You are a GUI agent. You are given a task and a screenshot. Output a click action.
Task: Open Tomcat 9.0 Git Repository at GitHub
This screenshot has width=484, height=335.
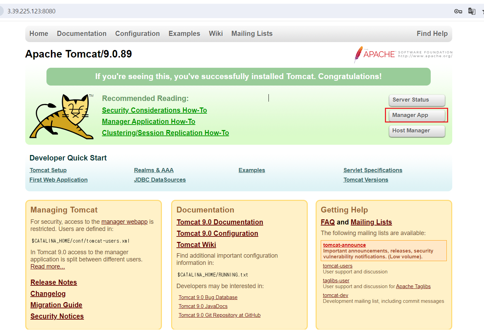click(x=219, y=315)
